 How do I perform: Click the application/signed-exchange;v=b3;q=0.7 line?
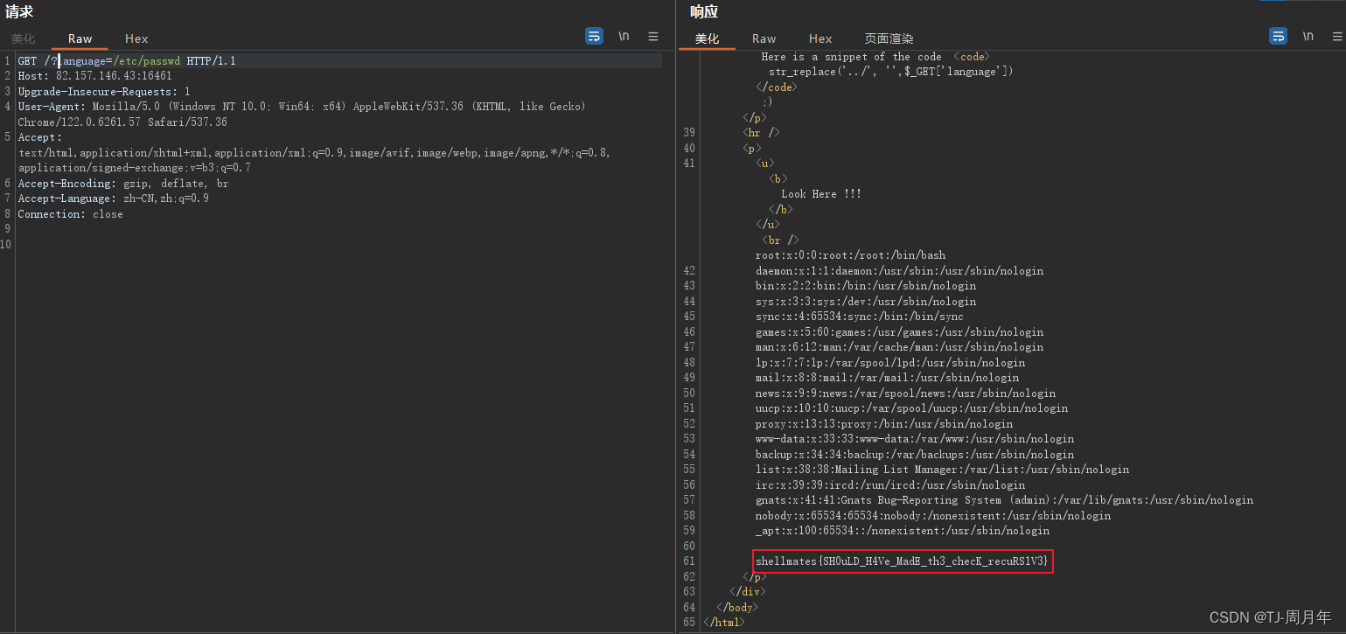134,168
